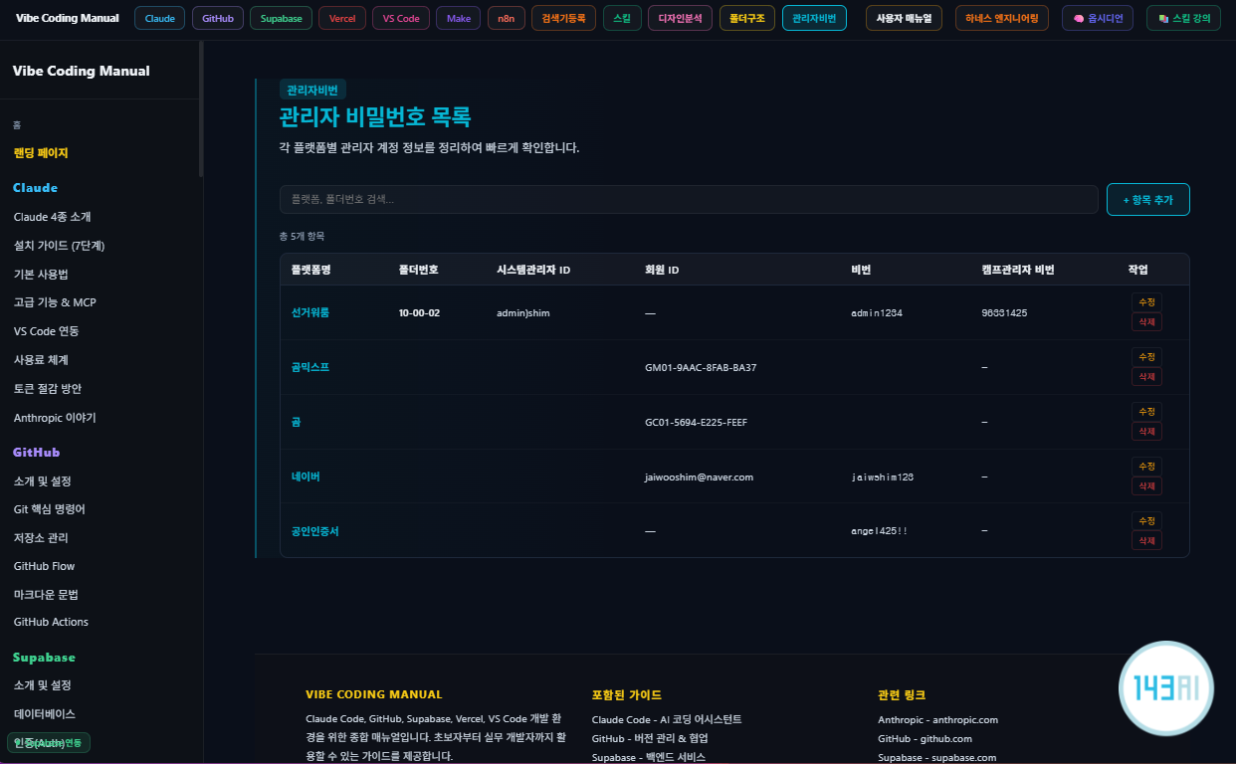Open 사용료 체계 sidebar item
Image resolution: width=1236 pixels, height=764 pixels.
click(x=41, y=360)
